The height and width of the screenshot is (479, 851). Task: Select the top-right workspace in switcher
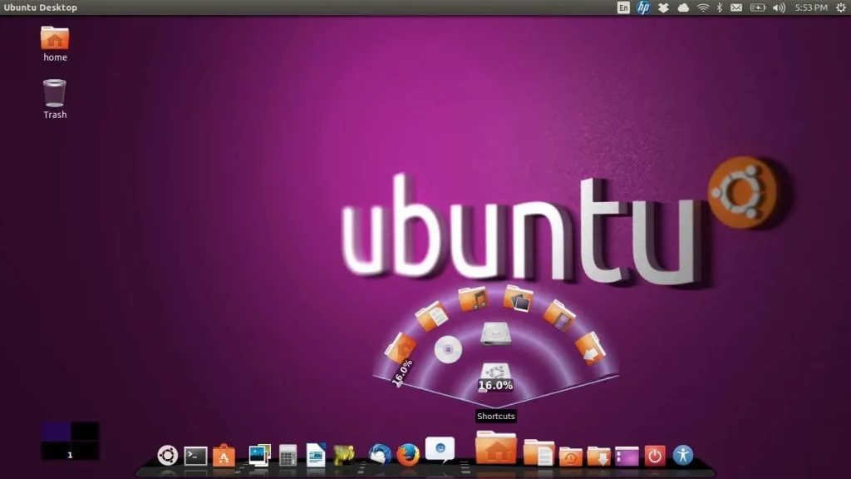85,432
